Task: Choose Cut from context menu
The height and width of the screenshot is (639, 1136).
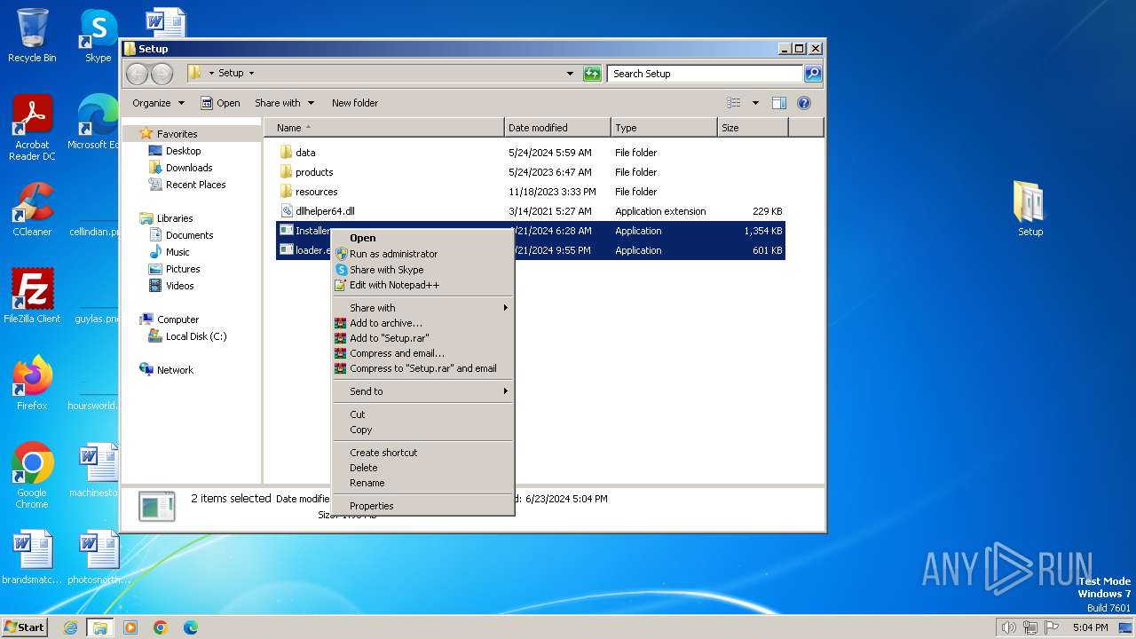Action: pyautogui.click(x=422, y=414)
